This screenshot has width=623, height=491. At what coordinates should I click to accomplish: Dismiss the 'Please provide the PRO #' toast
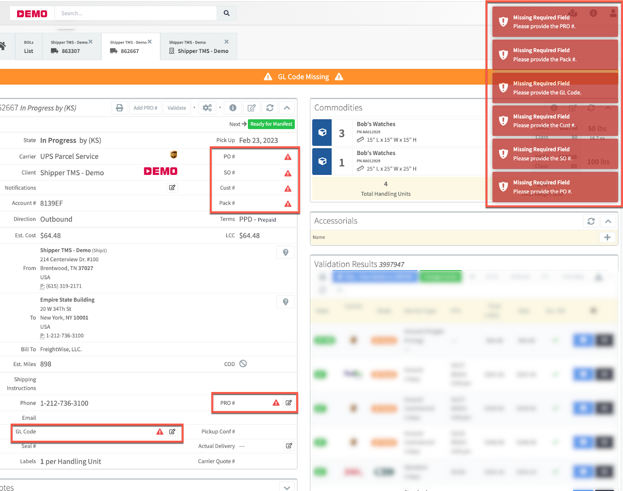pos(555,22)
